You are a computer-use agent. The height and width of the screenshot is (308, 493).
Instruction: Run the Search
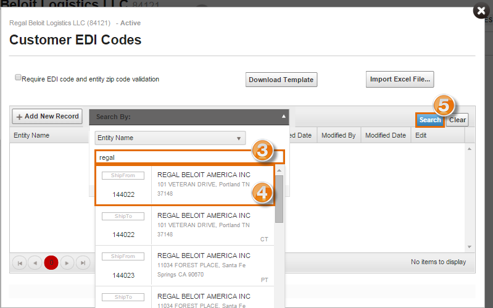[430, 120]
